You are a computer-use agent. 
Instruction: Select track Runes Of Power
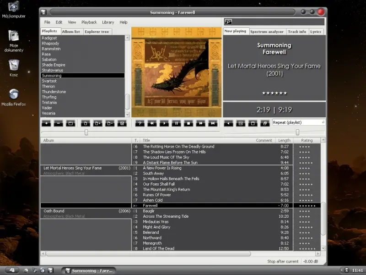click(x=156, y=195)
